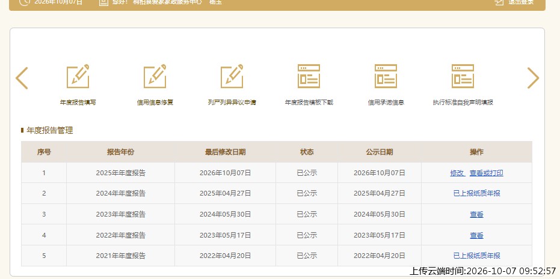Image resolution: width=560 pixels, height=279 pixels.
Task: Select the 执行标准自我声明填报 label
Action: coord(463,103)
